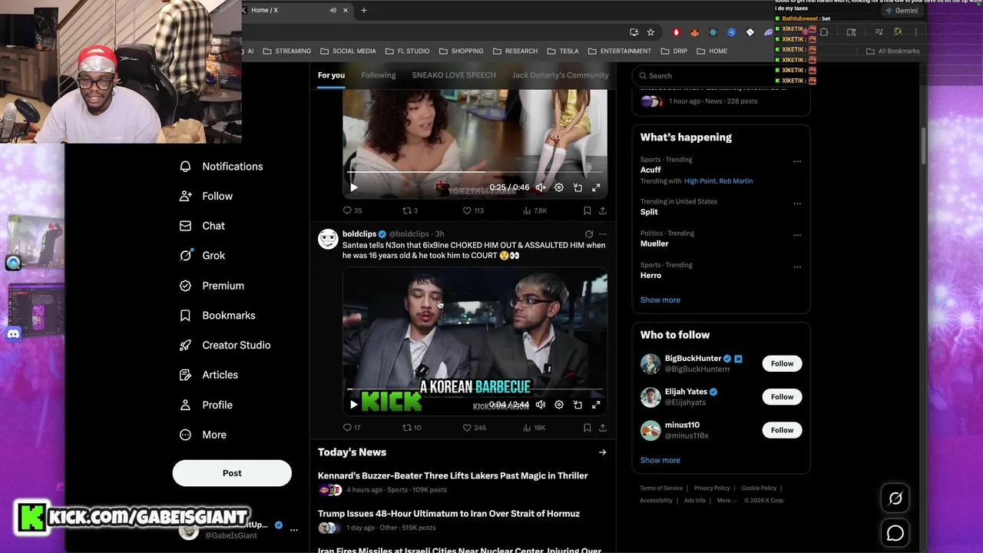Open more options for Herro trend
983x553 pixels.
click(797, 267)
